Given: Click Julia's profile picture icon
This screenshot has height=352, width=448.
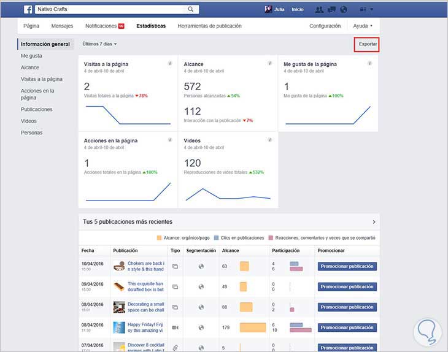Looking at the screenshot, I should (268, 9).
